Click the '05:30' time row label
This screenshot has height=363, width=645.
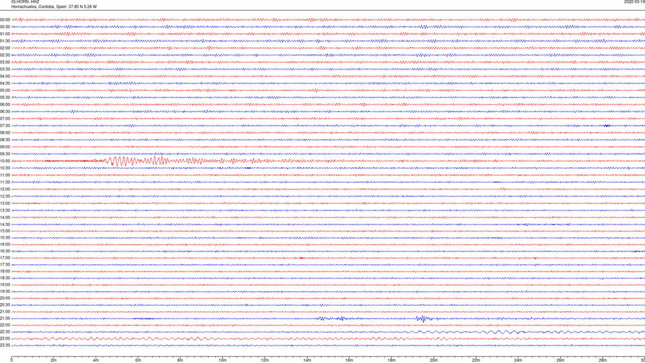5,97
